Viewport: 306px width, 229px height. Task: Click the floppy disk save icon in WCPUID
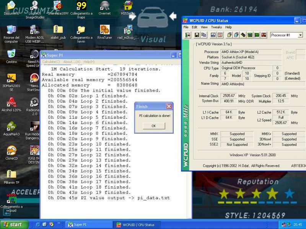coord(197,35)
